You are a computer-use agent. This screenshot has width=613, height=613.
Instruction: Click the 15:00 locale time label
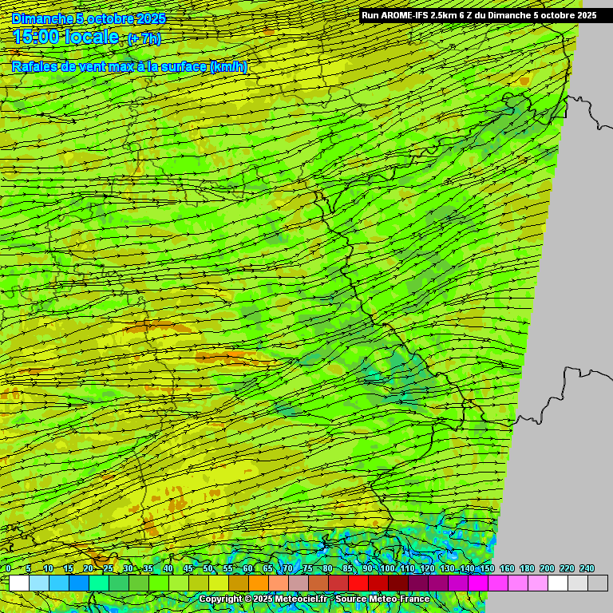65,38
